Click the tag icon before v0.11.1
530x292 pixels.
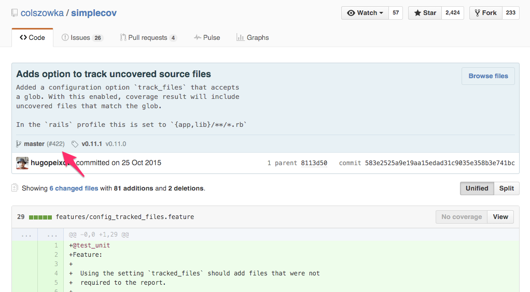click(x=75, y=144)
